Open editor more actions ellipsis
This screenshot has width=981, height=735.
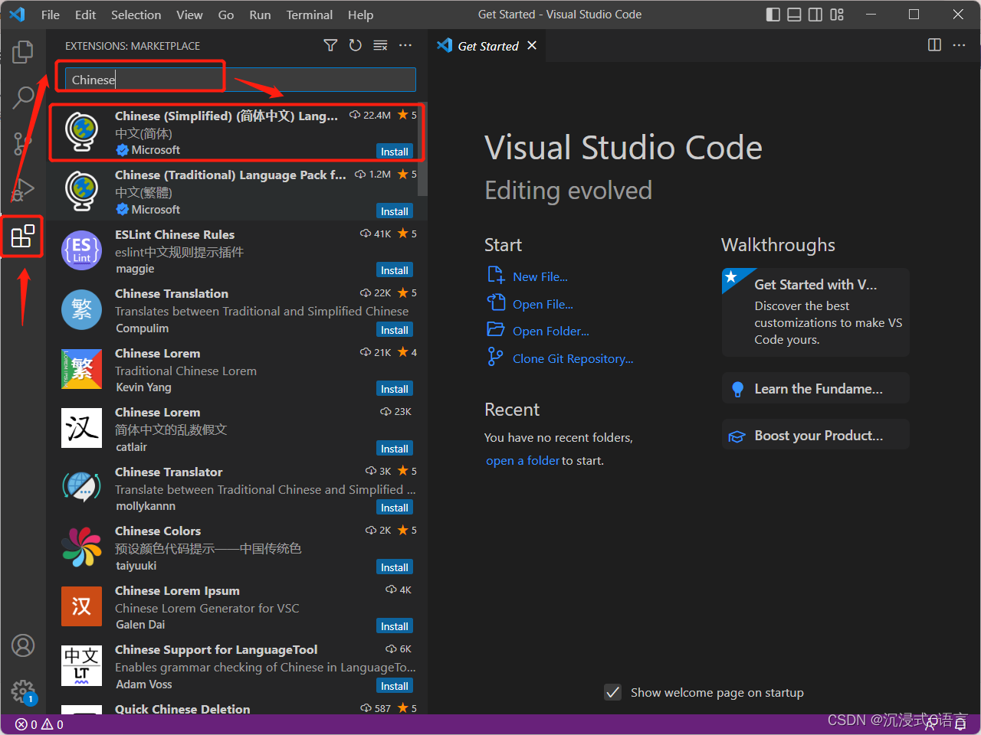(960, 45)
